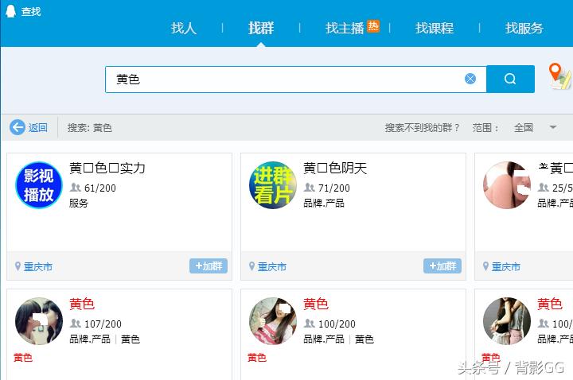573x380 pixels.
Task: Click the 107/200 member count
Action: [103, 324]
